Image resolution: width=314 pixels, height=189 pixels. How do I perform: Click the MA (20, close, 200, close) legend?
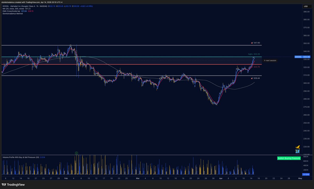click(x=13, y=9)
